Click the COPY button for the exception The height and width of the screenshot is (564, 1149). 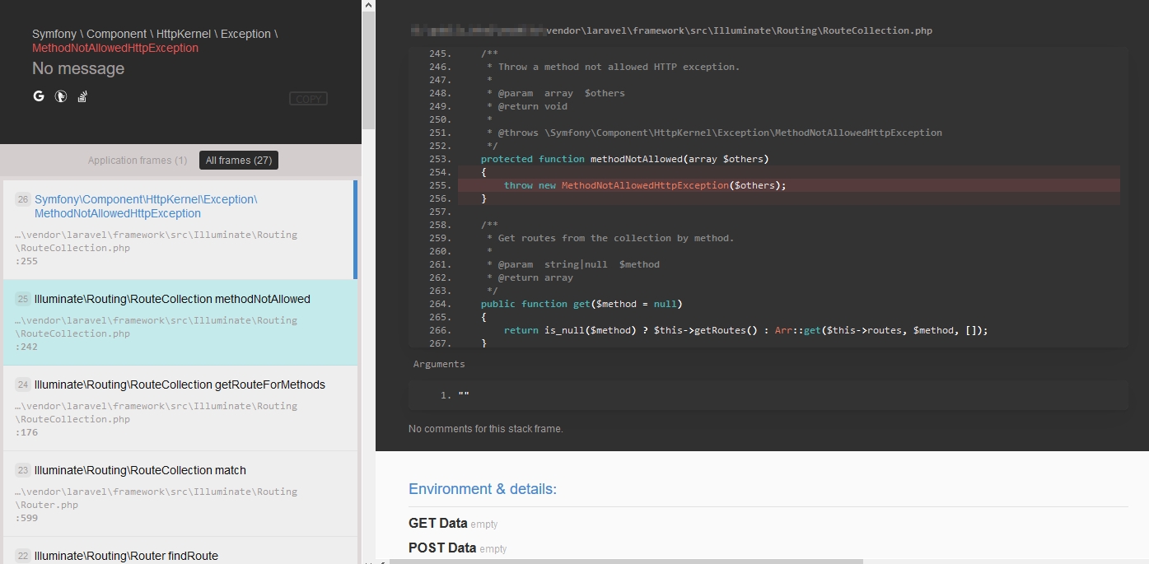click(x=308, y=98)
